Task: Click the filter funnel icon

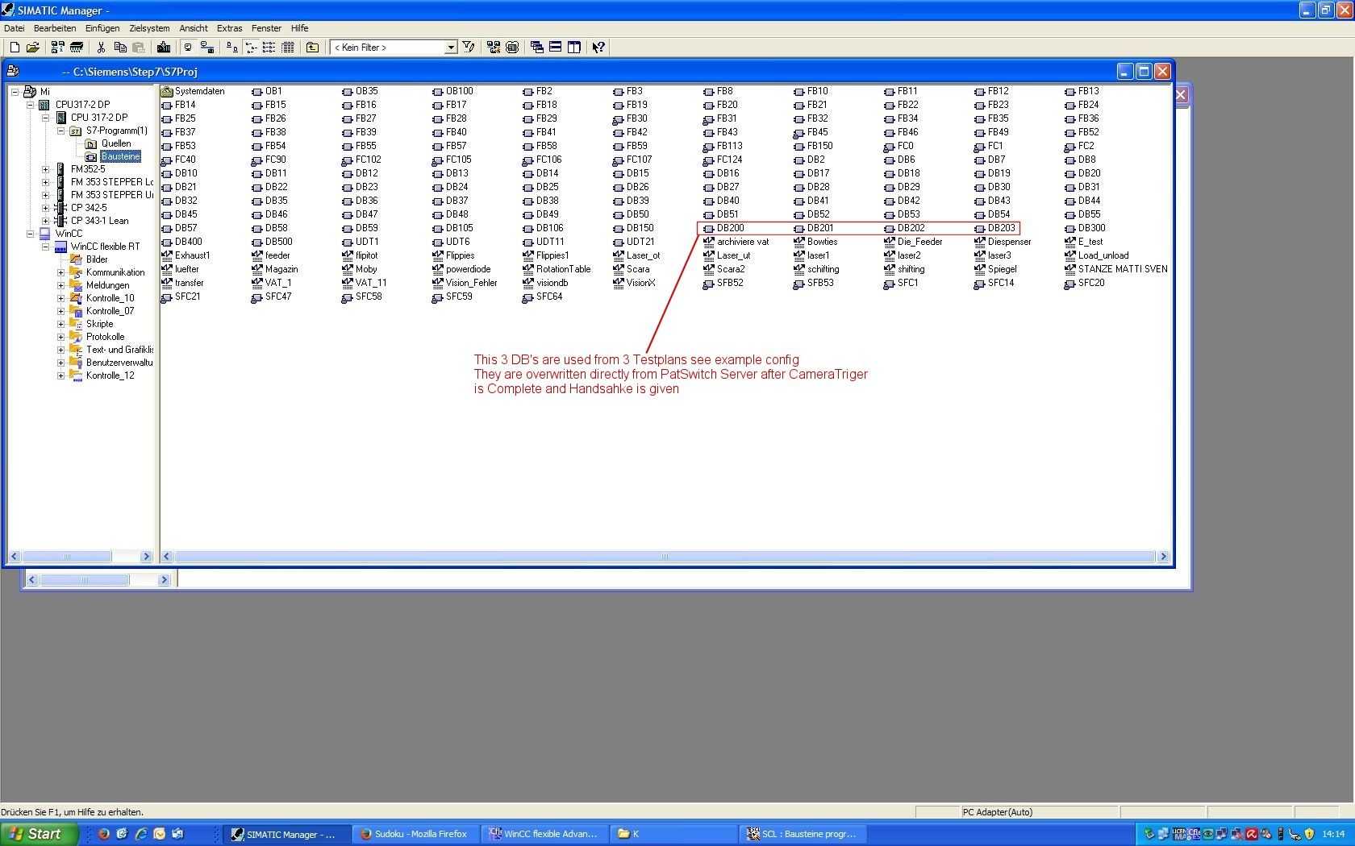Action: pyautogui.click(x=469, y=48)
